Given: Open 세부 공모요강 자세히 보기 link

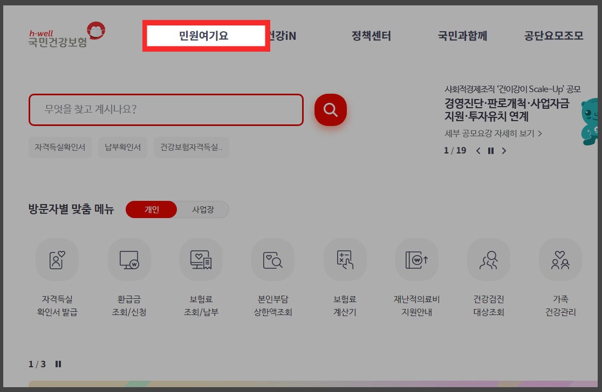Looking at the screenshot, I should point(493,134).
